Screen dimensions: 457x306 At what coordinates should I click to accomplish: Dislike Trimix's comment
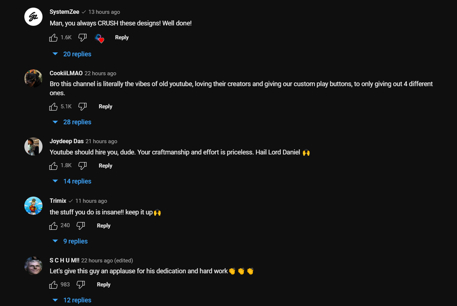point(81,226)
